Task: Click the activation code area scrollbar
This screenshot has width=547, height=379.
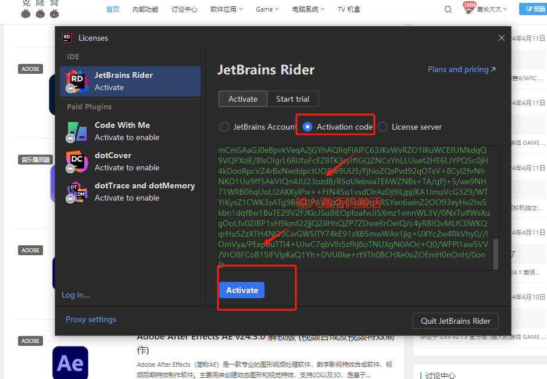Action: (x=496, y=254)
